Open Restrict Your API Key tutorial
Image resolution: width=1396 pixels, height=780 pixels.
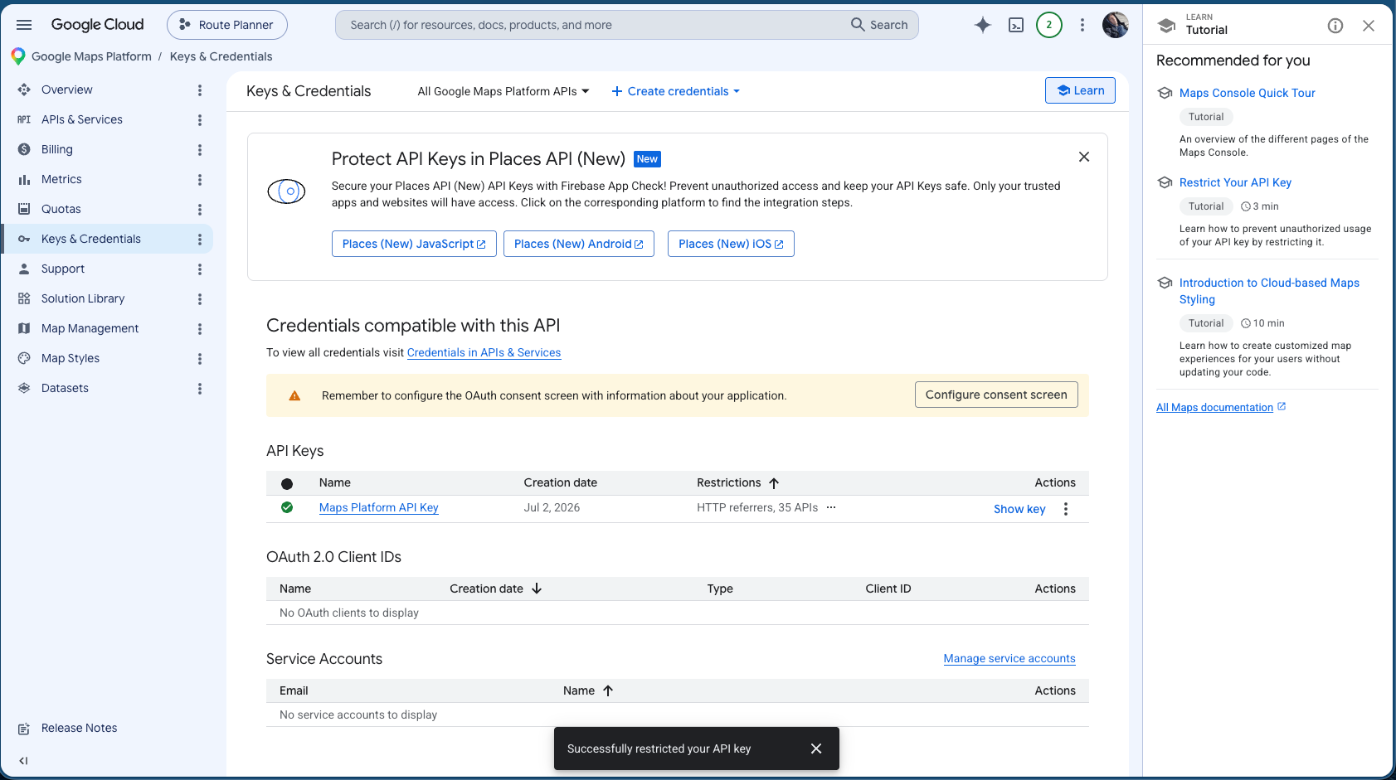coord(1235,182)
